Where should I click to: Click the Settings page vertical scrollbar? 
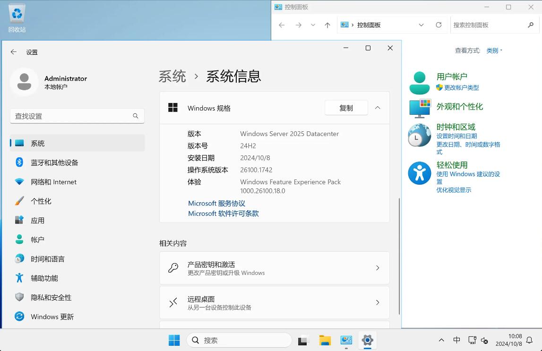399,256
